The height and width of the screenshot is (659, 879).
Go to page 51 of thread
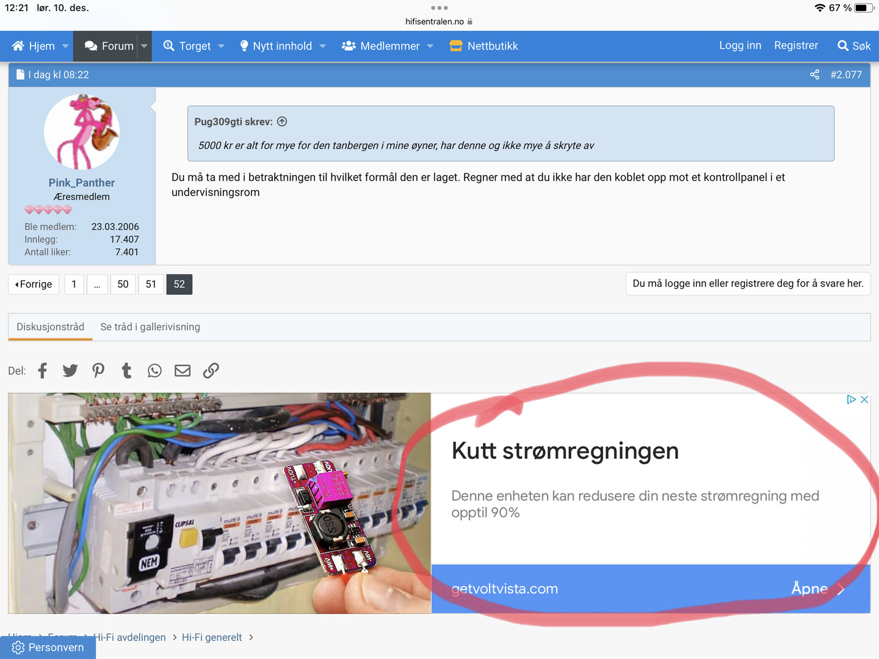[x=151, y=284]
